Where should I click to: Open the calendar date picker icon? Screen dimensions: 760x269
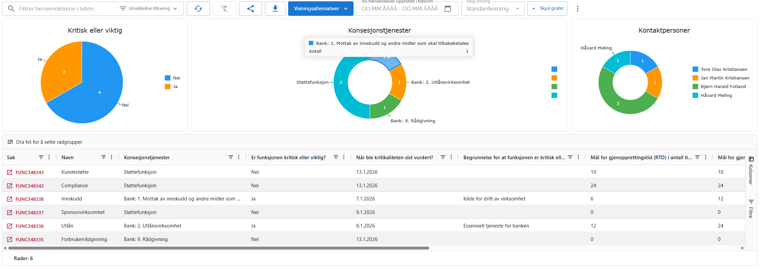448,9
